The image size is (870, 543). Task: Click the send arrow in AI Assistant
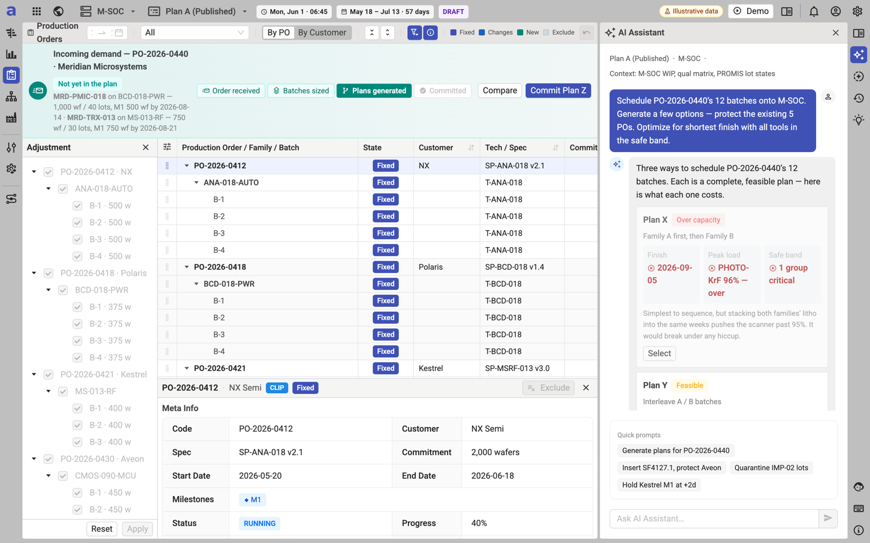828,519
